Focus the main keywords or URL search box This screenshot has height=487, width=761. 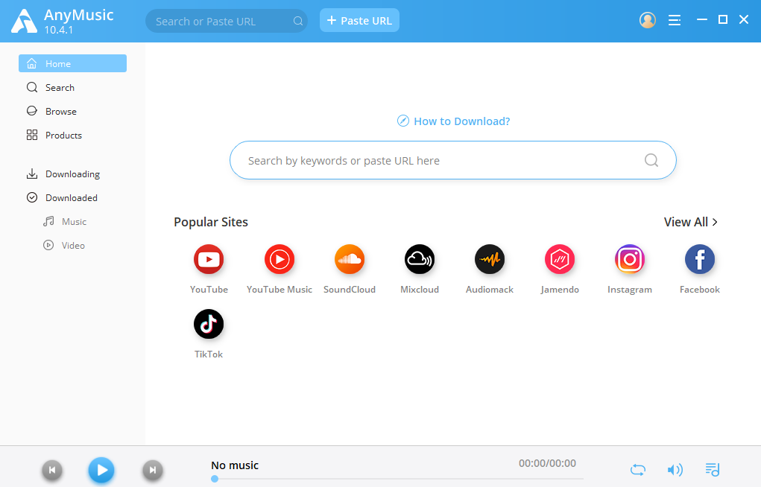click(x=453, y=160)
